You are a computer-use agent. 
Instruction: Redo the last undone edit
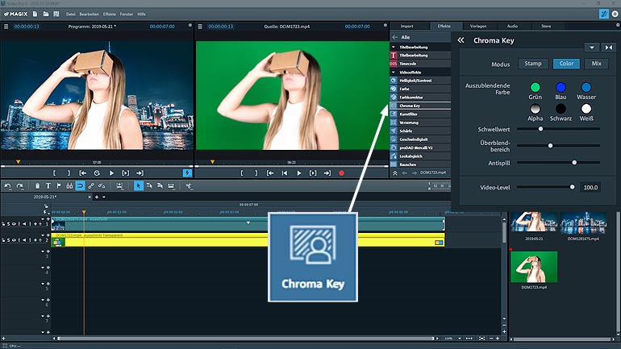20,185
